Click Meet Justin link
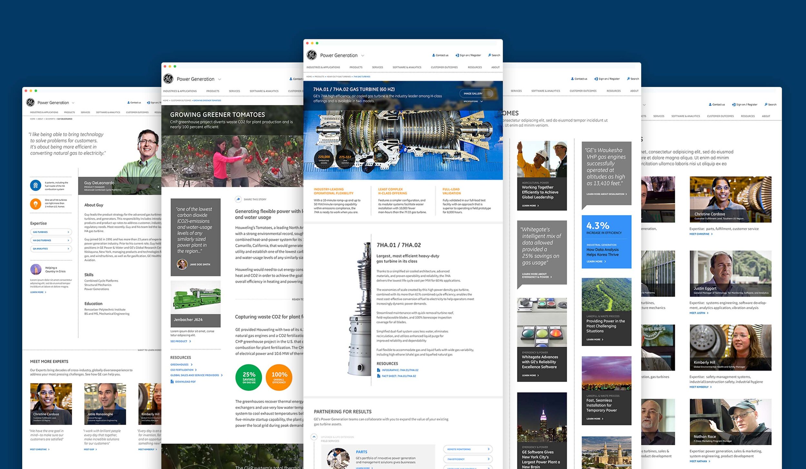This screenshot has height=469, width=806. pyautogui.click(x=699, y=313)
